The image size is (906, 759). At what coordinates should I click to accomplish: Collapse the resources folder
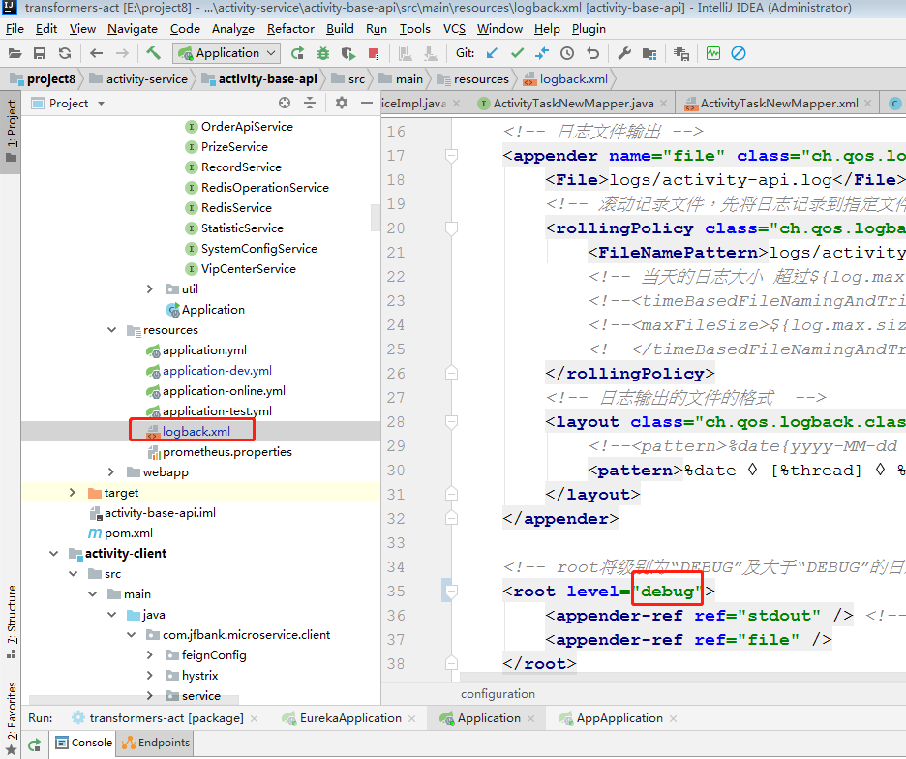[112, 327]
